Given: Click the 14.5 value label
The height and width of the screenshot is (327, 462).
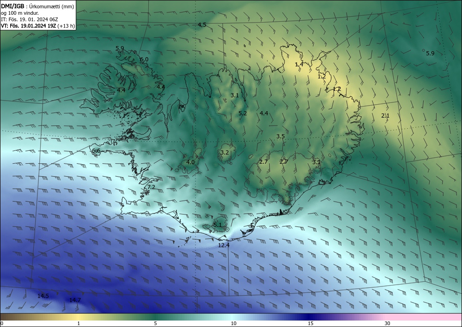Looking at the screenshot, I should (x=43, y=296).
